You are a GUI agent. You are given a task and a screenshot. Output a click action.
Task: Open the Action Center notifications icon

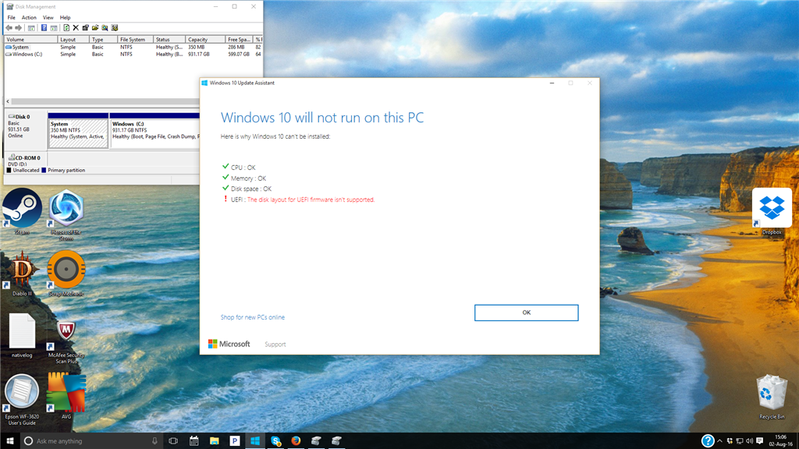pos(760,441)
